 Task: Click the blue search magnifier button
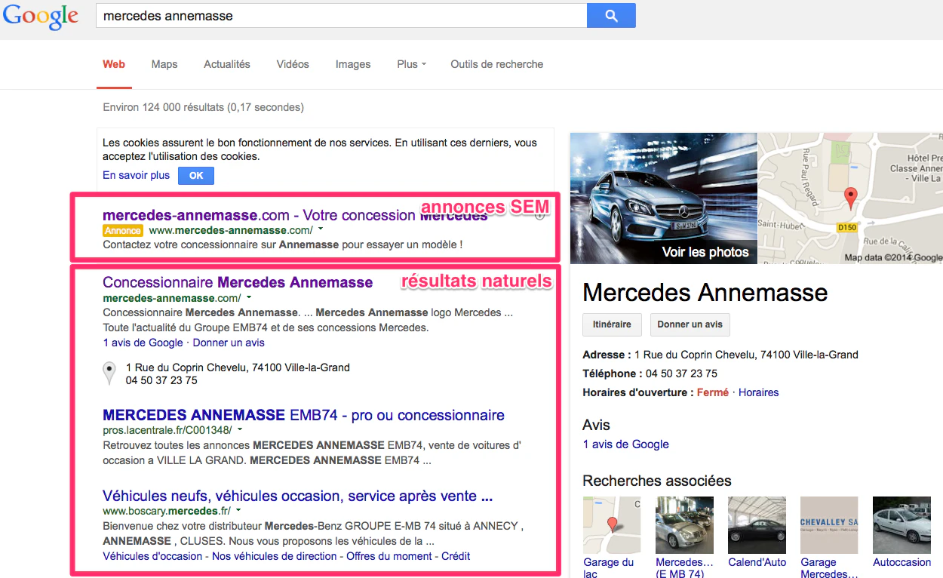click(611, 15)
